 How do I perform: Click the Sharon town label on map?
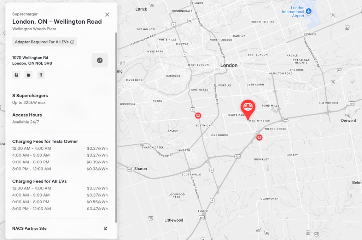pos(140,169)
